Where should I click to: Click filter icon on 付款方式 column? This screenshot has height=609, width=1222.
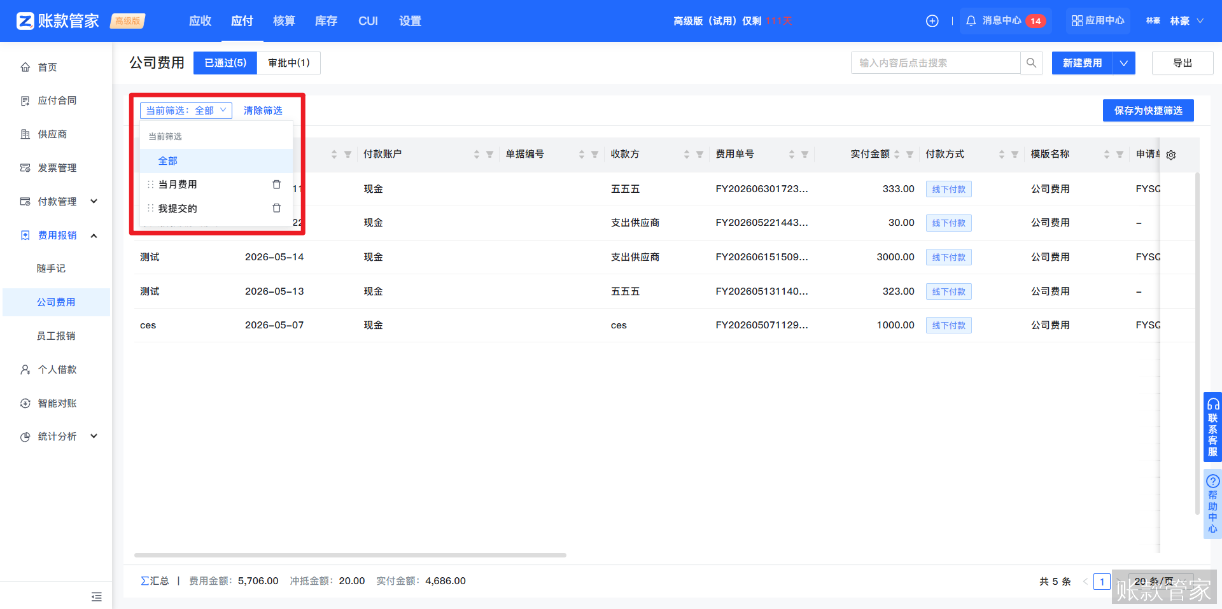point(1015,155)
